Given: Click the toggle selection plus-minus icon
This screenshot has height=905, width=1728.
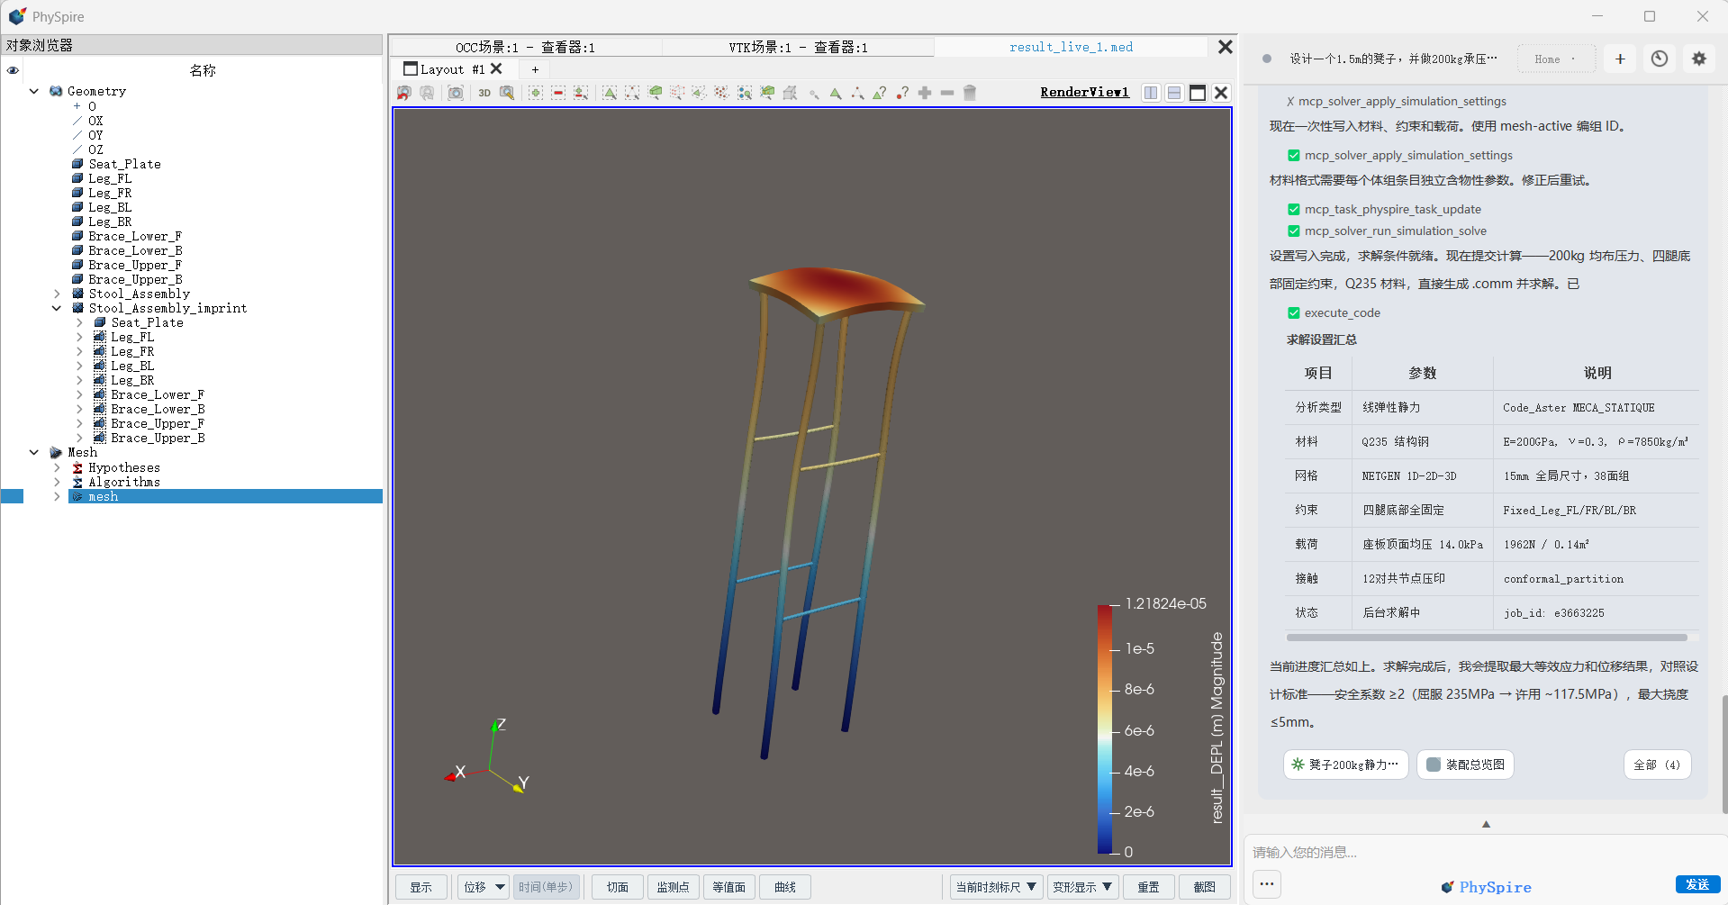Looking at the screenshot, I should point(581,93).
